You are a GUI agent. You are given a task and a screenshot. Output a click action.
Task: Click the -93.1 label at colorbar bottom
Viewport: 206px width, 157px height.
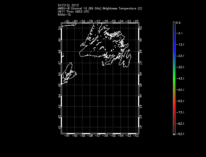[179, 134]
